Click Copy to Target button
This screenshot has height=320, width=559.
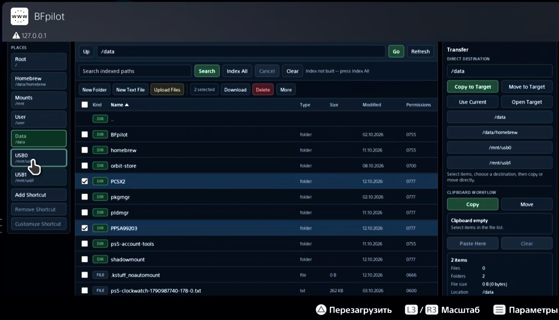[473, 86]
